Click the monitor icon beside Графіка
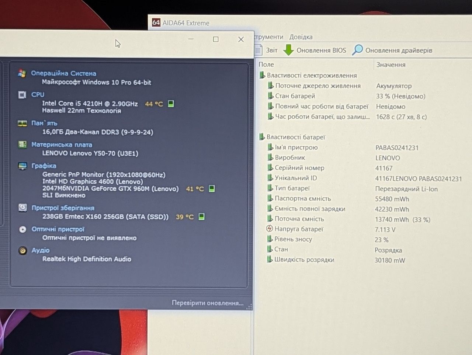472x355 pixels. [23, 166]
